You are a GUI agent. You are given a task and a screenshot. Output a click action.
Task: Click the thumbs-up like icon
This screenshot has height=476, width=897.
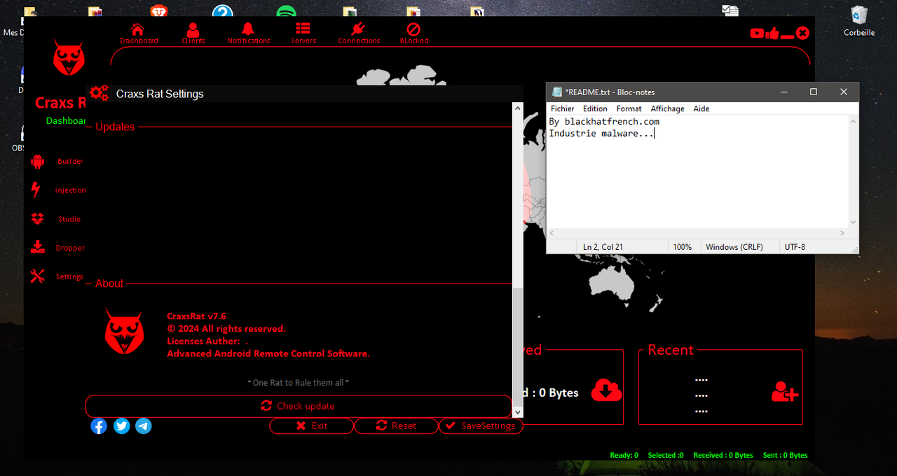tap(772, 33)
